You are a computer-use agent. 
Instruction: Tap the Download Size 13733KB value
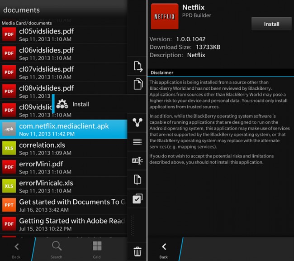click(x=208, y=47)
